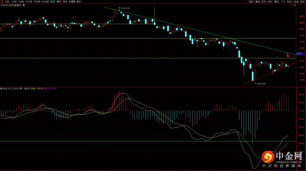The height and width of the screenshot is (171, 306).
Task: Open the 标记 marker tool
Action: click(x=289, y=2)
